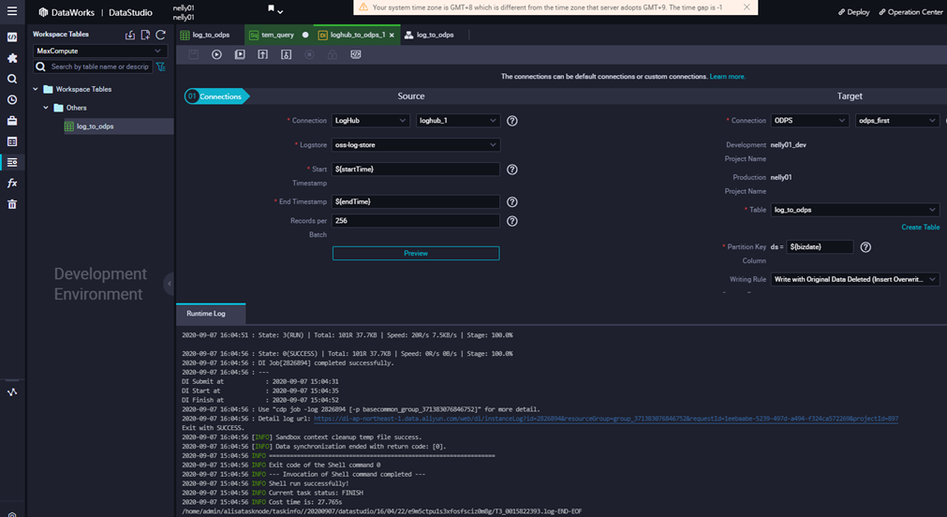Open the odps_first connection dropdown
Image resolution: width=947 pixels, height=517 pixels.
[896, 121]
